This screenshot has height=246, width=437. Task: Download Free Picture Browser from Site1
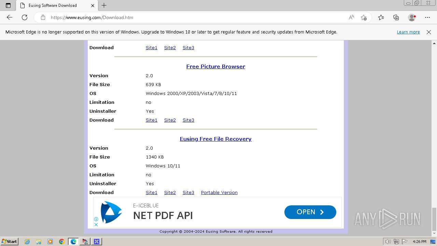click(152, 120)
